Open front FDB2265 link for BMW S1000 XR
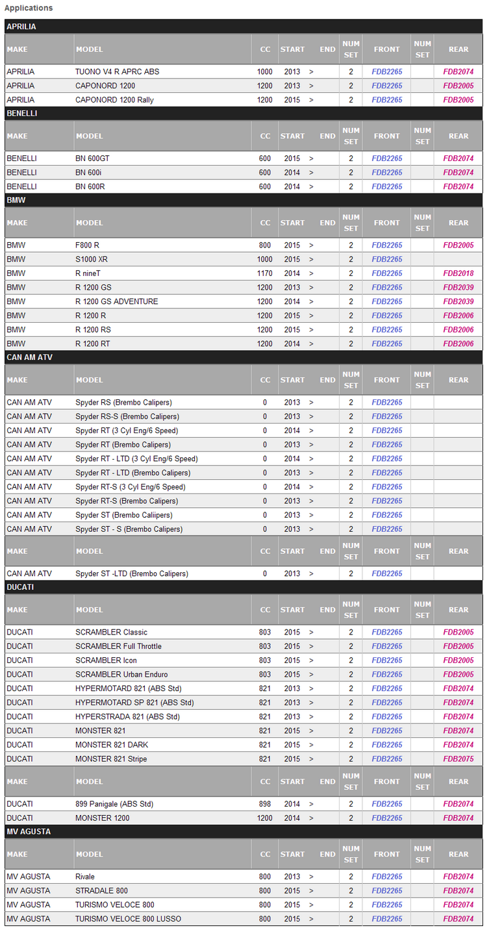Viewport: 487px width, 930px height. pos(387,259)
